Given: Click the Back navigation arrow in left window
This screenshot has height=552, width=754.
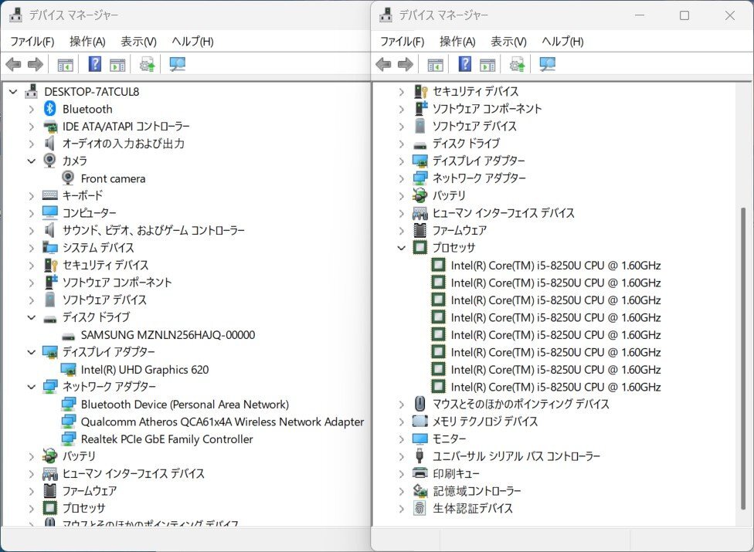Looking at the screenshot, I should 13,64.
